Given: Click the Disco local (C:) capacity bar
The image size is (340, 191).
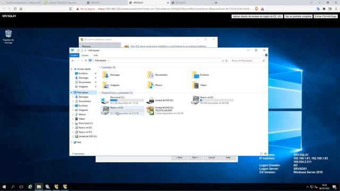Looking at the screenshot, I should coord(127,100).
